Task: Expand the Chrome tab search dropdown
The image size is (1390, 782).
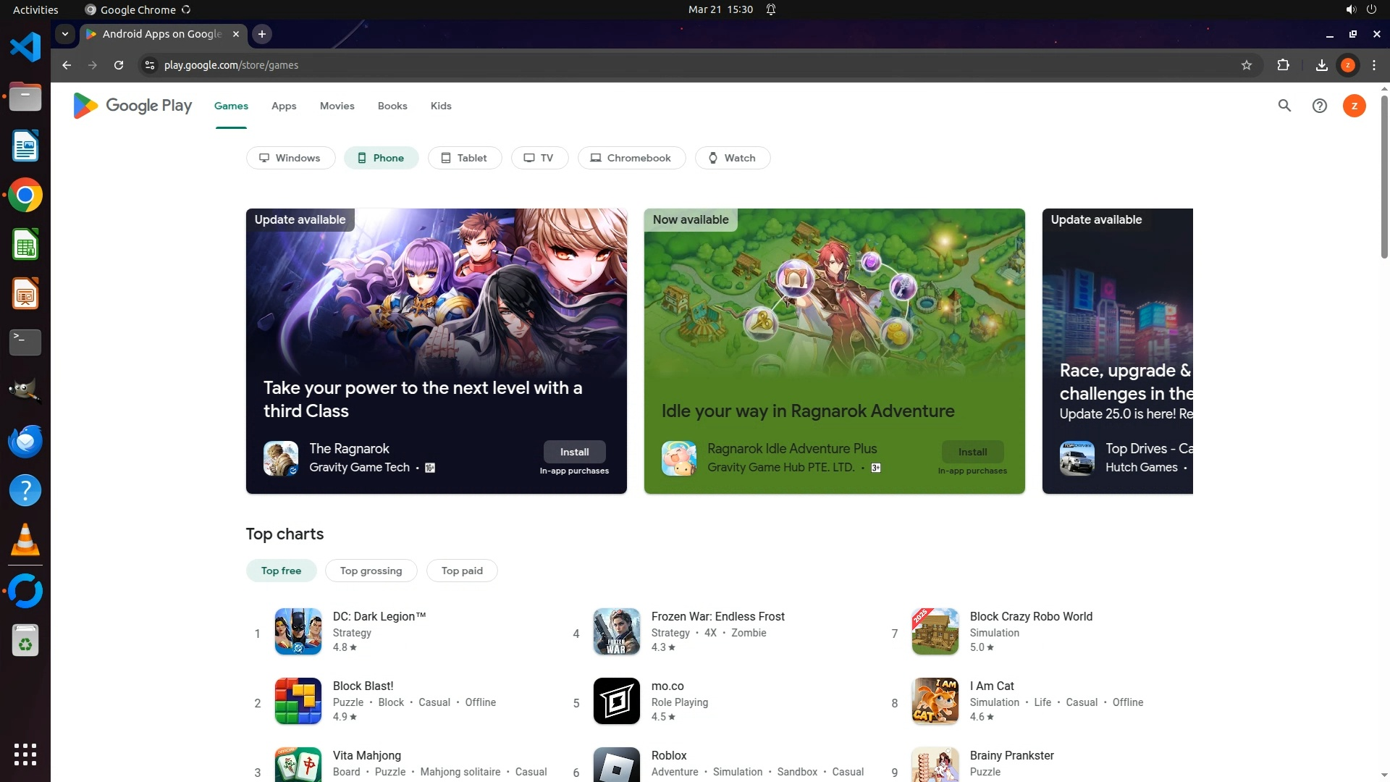Action: coord(65,34)
